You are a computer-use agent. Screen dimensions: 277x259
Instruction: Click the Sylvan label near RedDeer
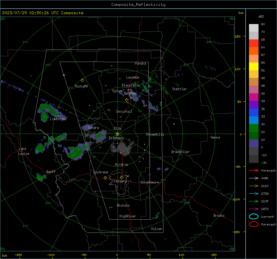coord(118,91)
